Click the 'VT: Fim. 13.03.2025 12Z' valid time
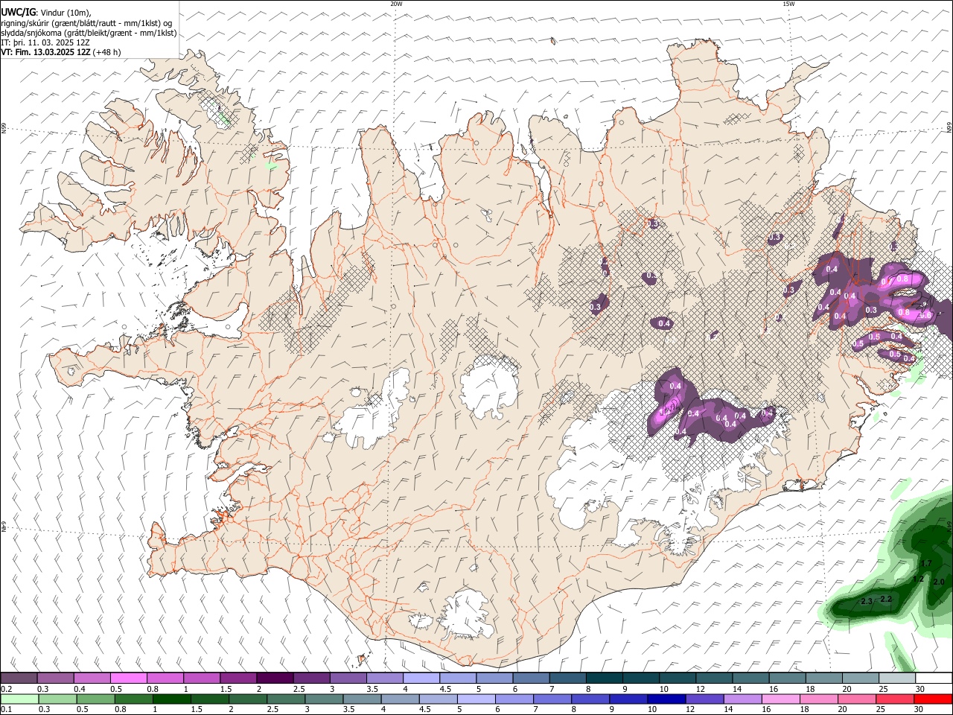 tap(45, 52)
